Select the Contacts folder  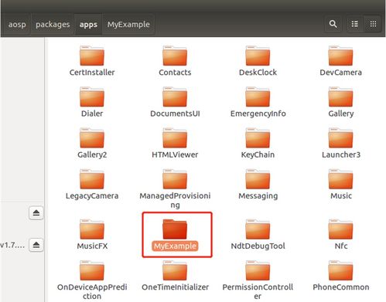point(175,61)
